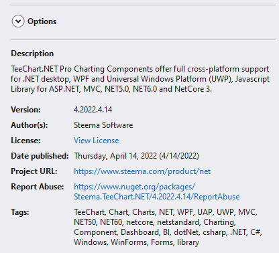Click the tags list starting with TeeChart
This screenshot has width=279, height=253.
pyautogui.click(x=168, y=227)
